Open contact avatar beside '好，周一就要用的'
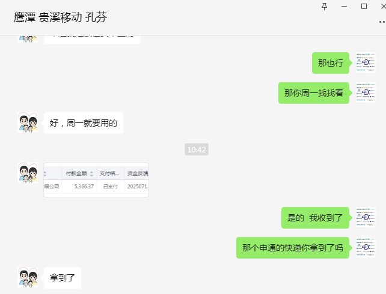Screen dimensions: 386x294 (28, 122)
